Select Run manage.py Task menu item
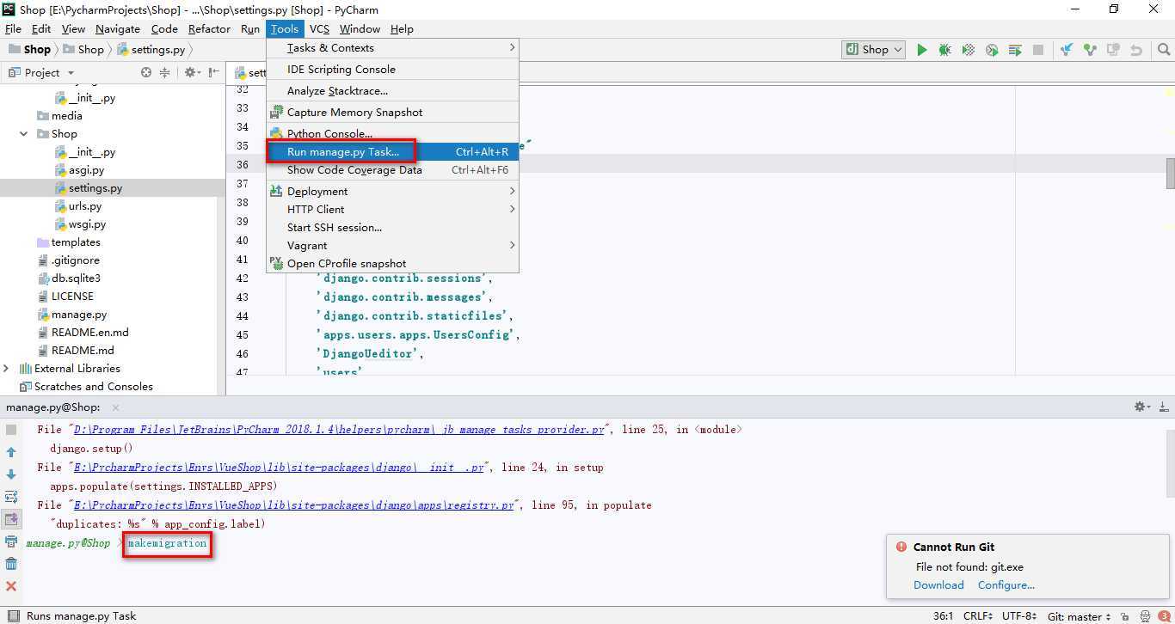This screenshot has height=624, width=1175. pyautogui.click(x=392, y=152)
